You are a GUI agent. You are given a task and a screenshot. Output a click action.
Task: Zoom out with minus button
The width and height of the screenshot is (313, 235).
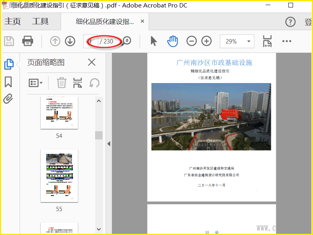pos(191,41)
